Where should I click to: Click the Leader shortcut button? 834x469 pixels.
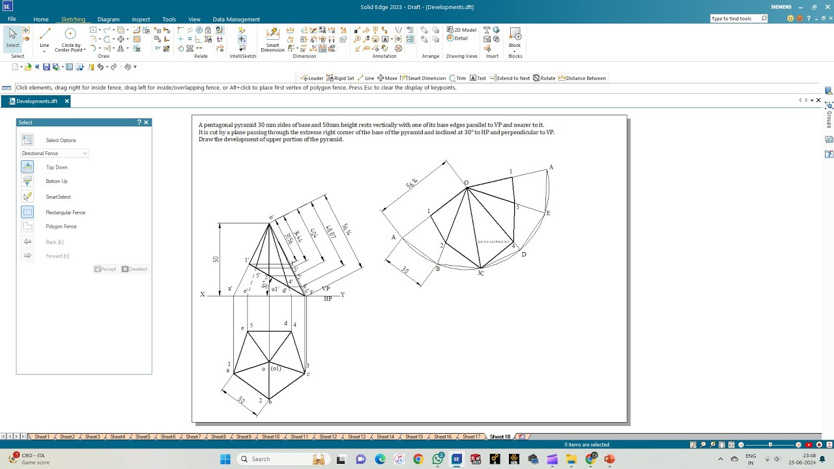point(312,78)
